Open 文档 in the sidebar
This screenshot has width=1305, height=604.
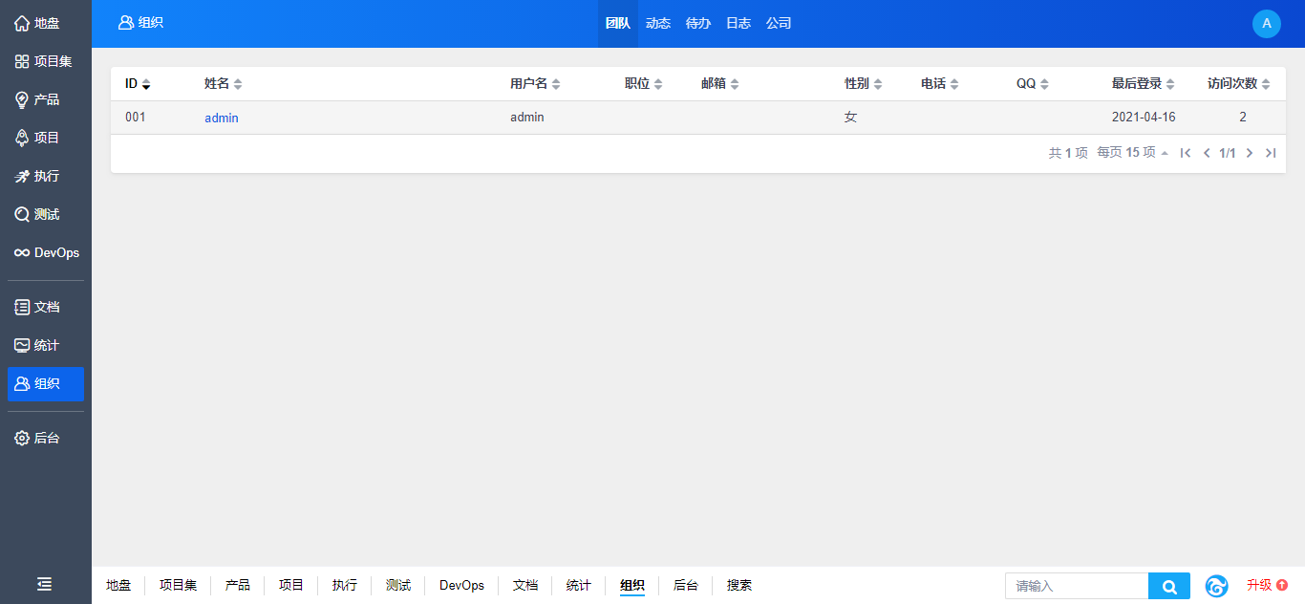pos(46,307)
